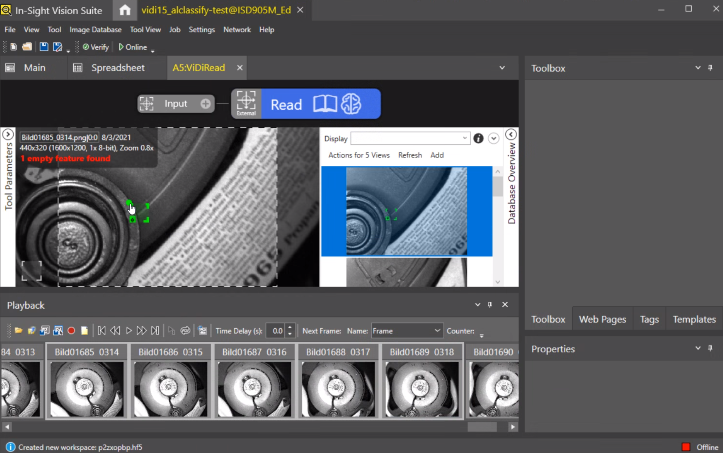Click the Save job floppy icon
This screenshot has width=723, height=453.
pos(44,47)
